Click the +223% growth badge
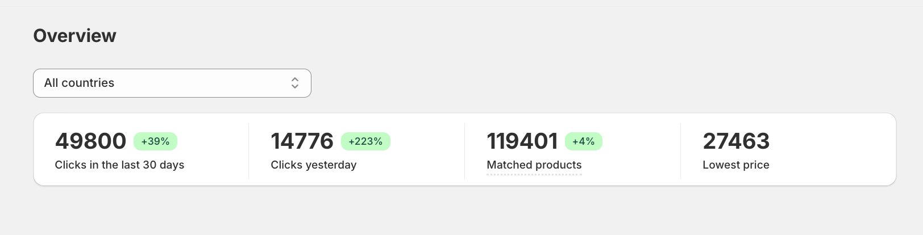Viewport: 923px width, 235px height. point(365,141)
